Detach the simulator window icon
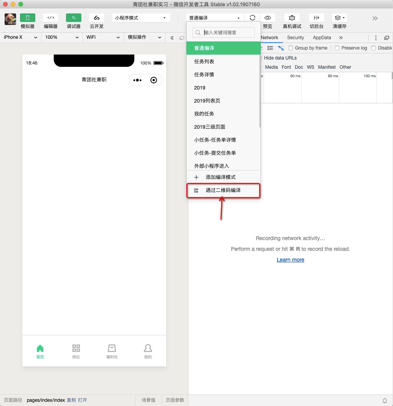The height and width of the screenshot is (406, 393). (x=182, y=38)
